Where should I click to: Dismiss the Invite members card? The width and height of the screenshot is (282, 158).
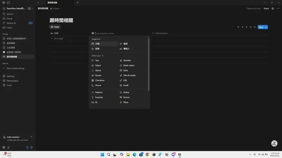[x=32, y=137]
